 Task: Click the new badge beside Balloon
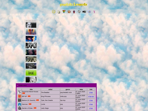pyautogui.click(x=38, y=100)
